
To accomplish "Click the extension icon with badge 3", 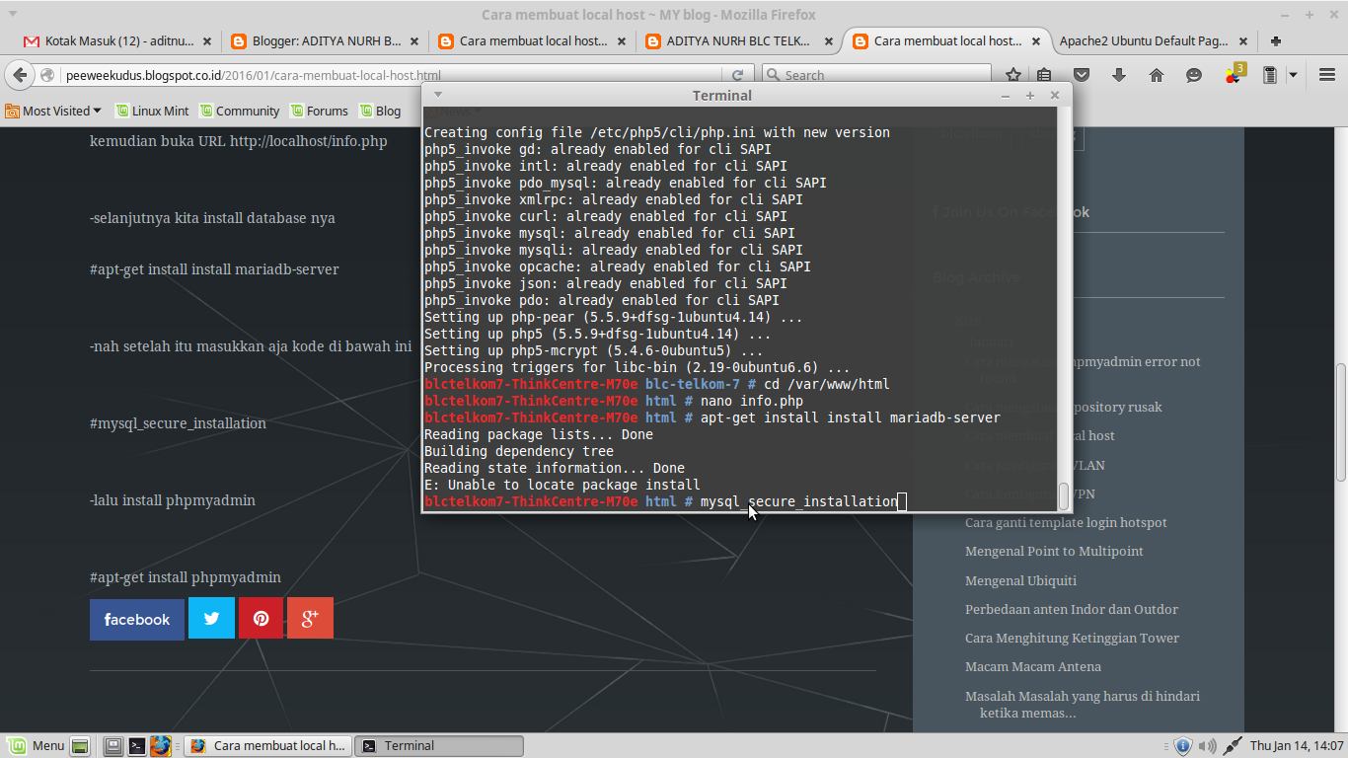I will coord(1233,74).
